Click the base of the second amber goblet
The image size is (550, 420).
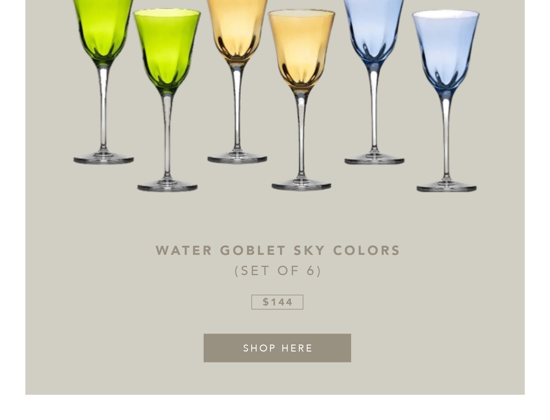(301, 185)
